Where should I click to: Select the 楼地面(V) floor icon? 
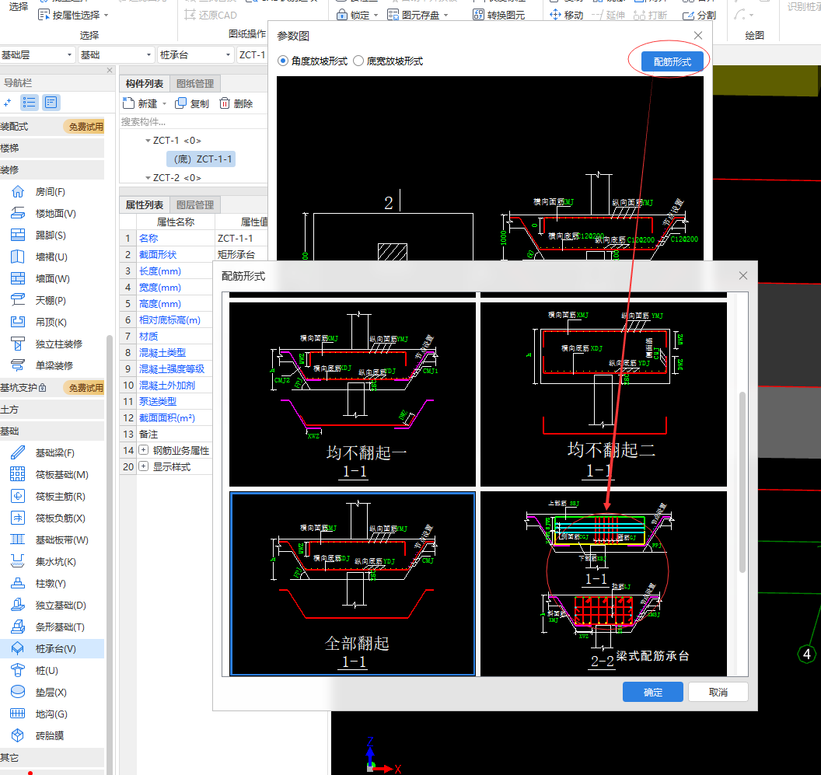[x=18, y=213]
